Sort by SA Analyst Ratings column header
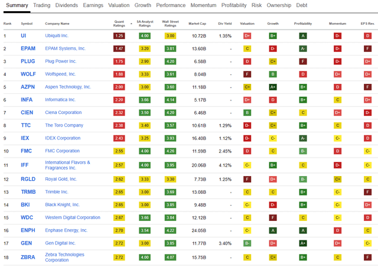Viewport: 378px width, 267px height. (145, 24)
